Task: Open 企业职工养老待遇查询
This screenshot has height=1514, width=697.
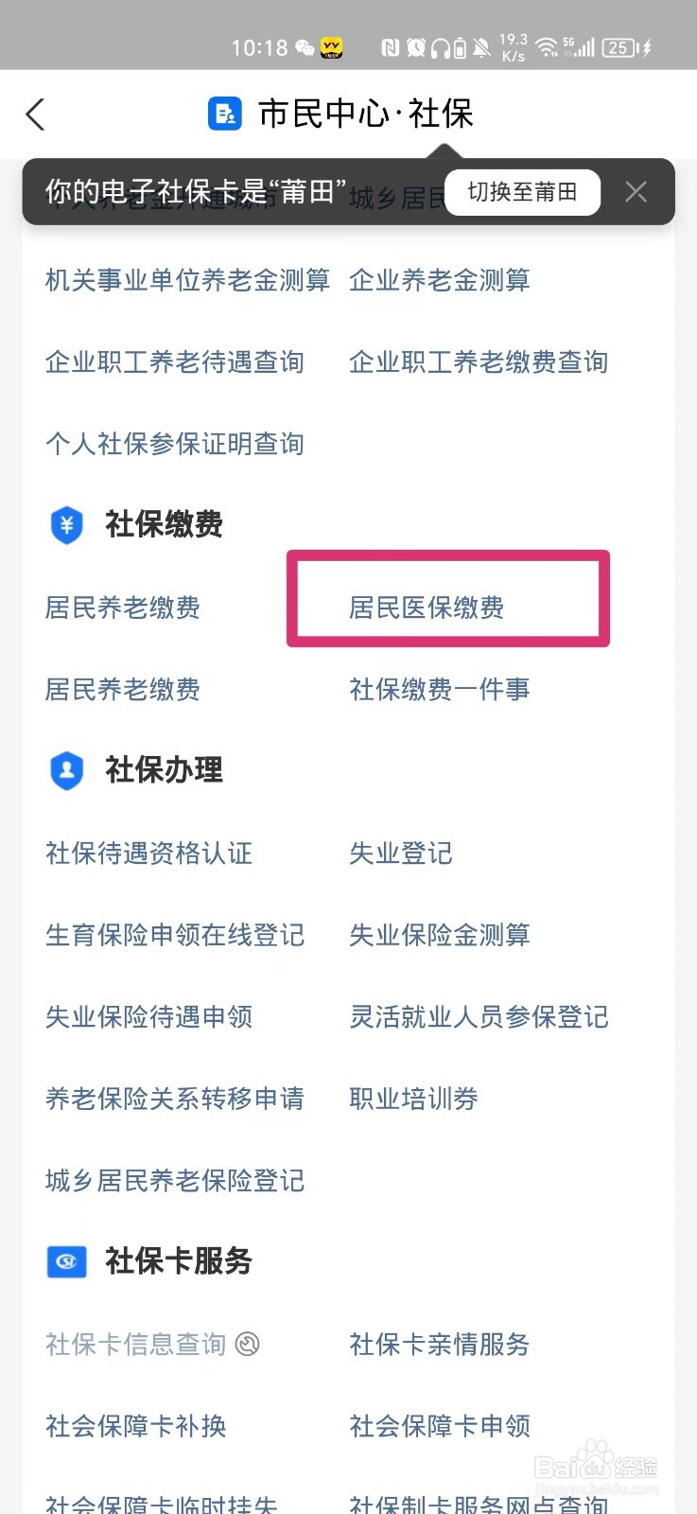Action: 175,361
